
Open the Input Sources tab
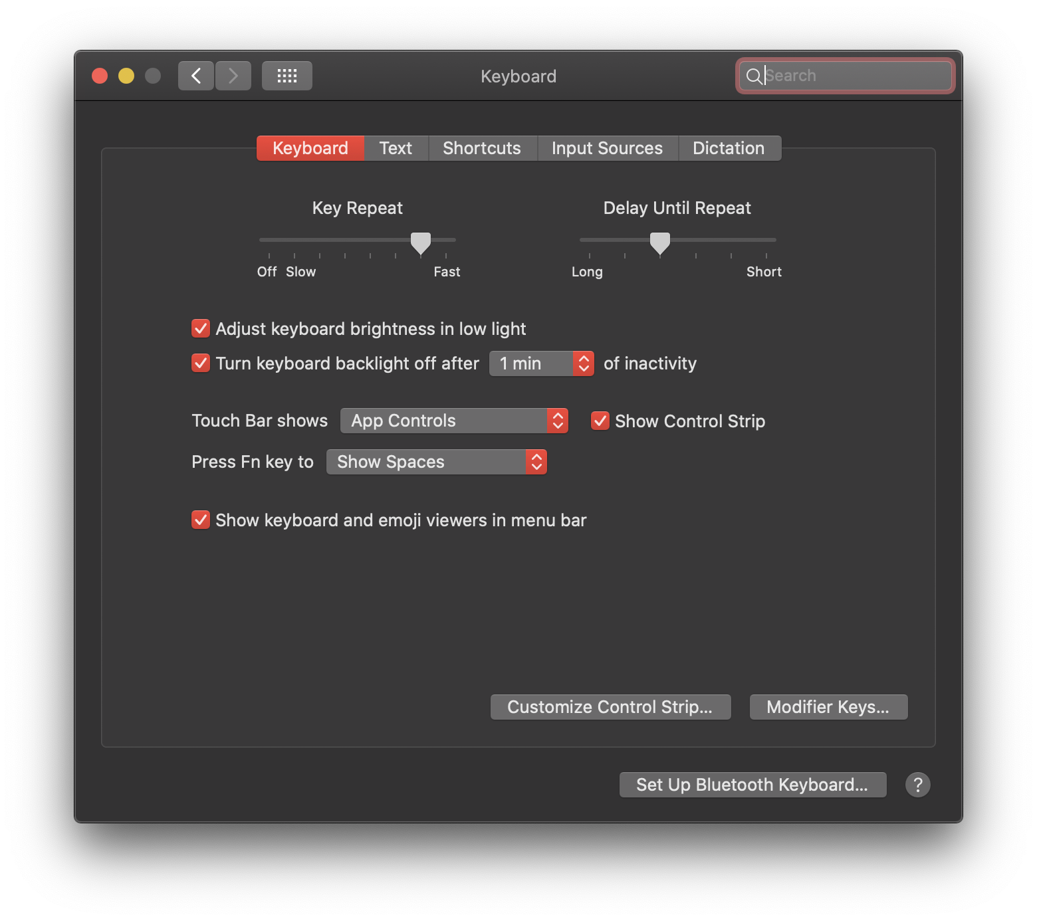607,148
